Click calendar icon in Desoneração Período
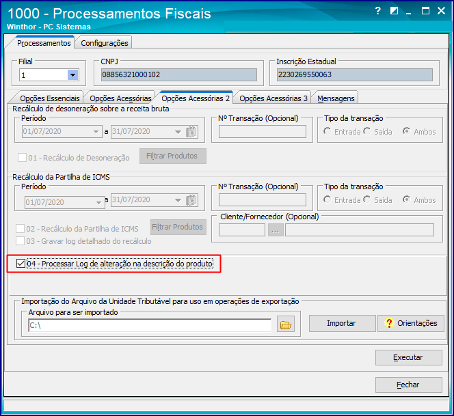Screen dimensions: 454x416 (x=191, y=132)
